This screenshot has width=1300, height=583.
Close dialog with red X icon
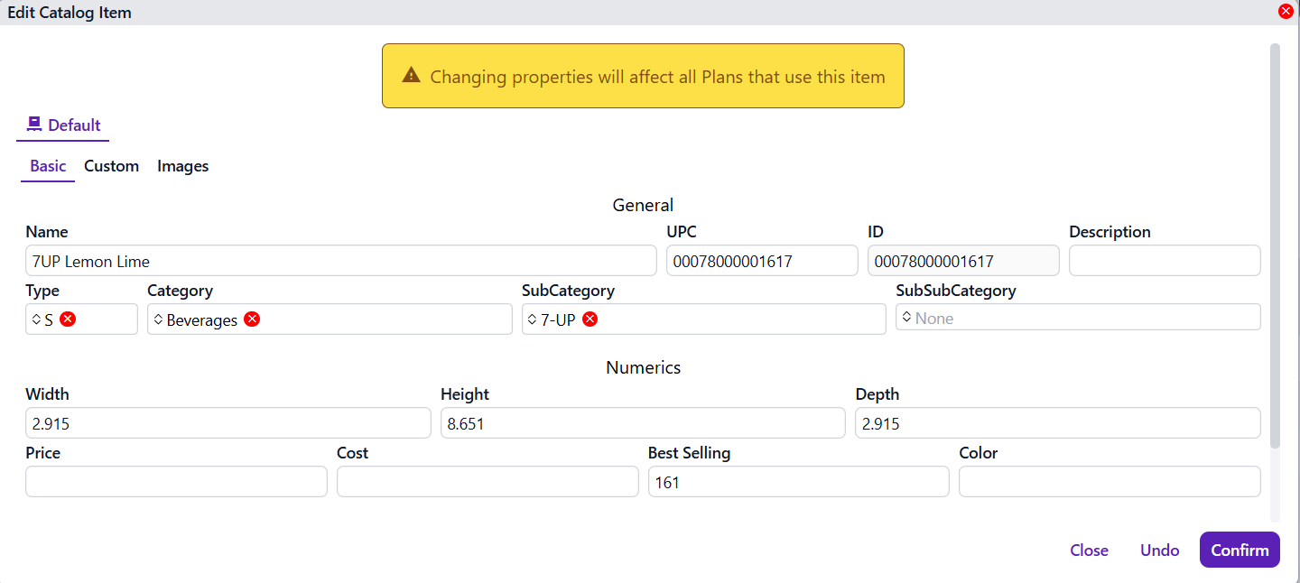click(x=1286, y=12)
